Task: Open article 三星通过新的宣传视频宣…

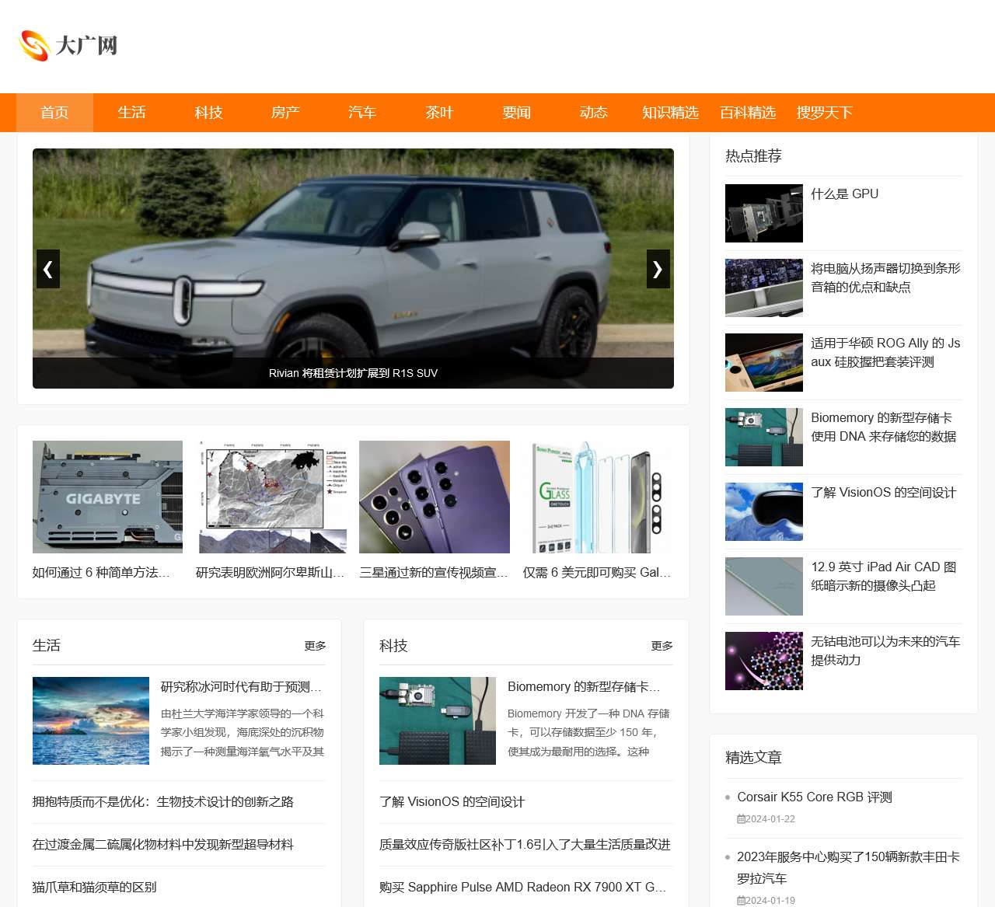Action: click(x=434, y=573)
